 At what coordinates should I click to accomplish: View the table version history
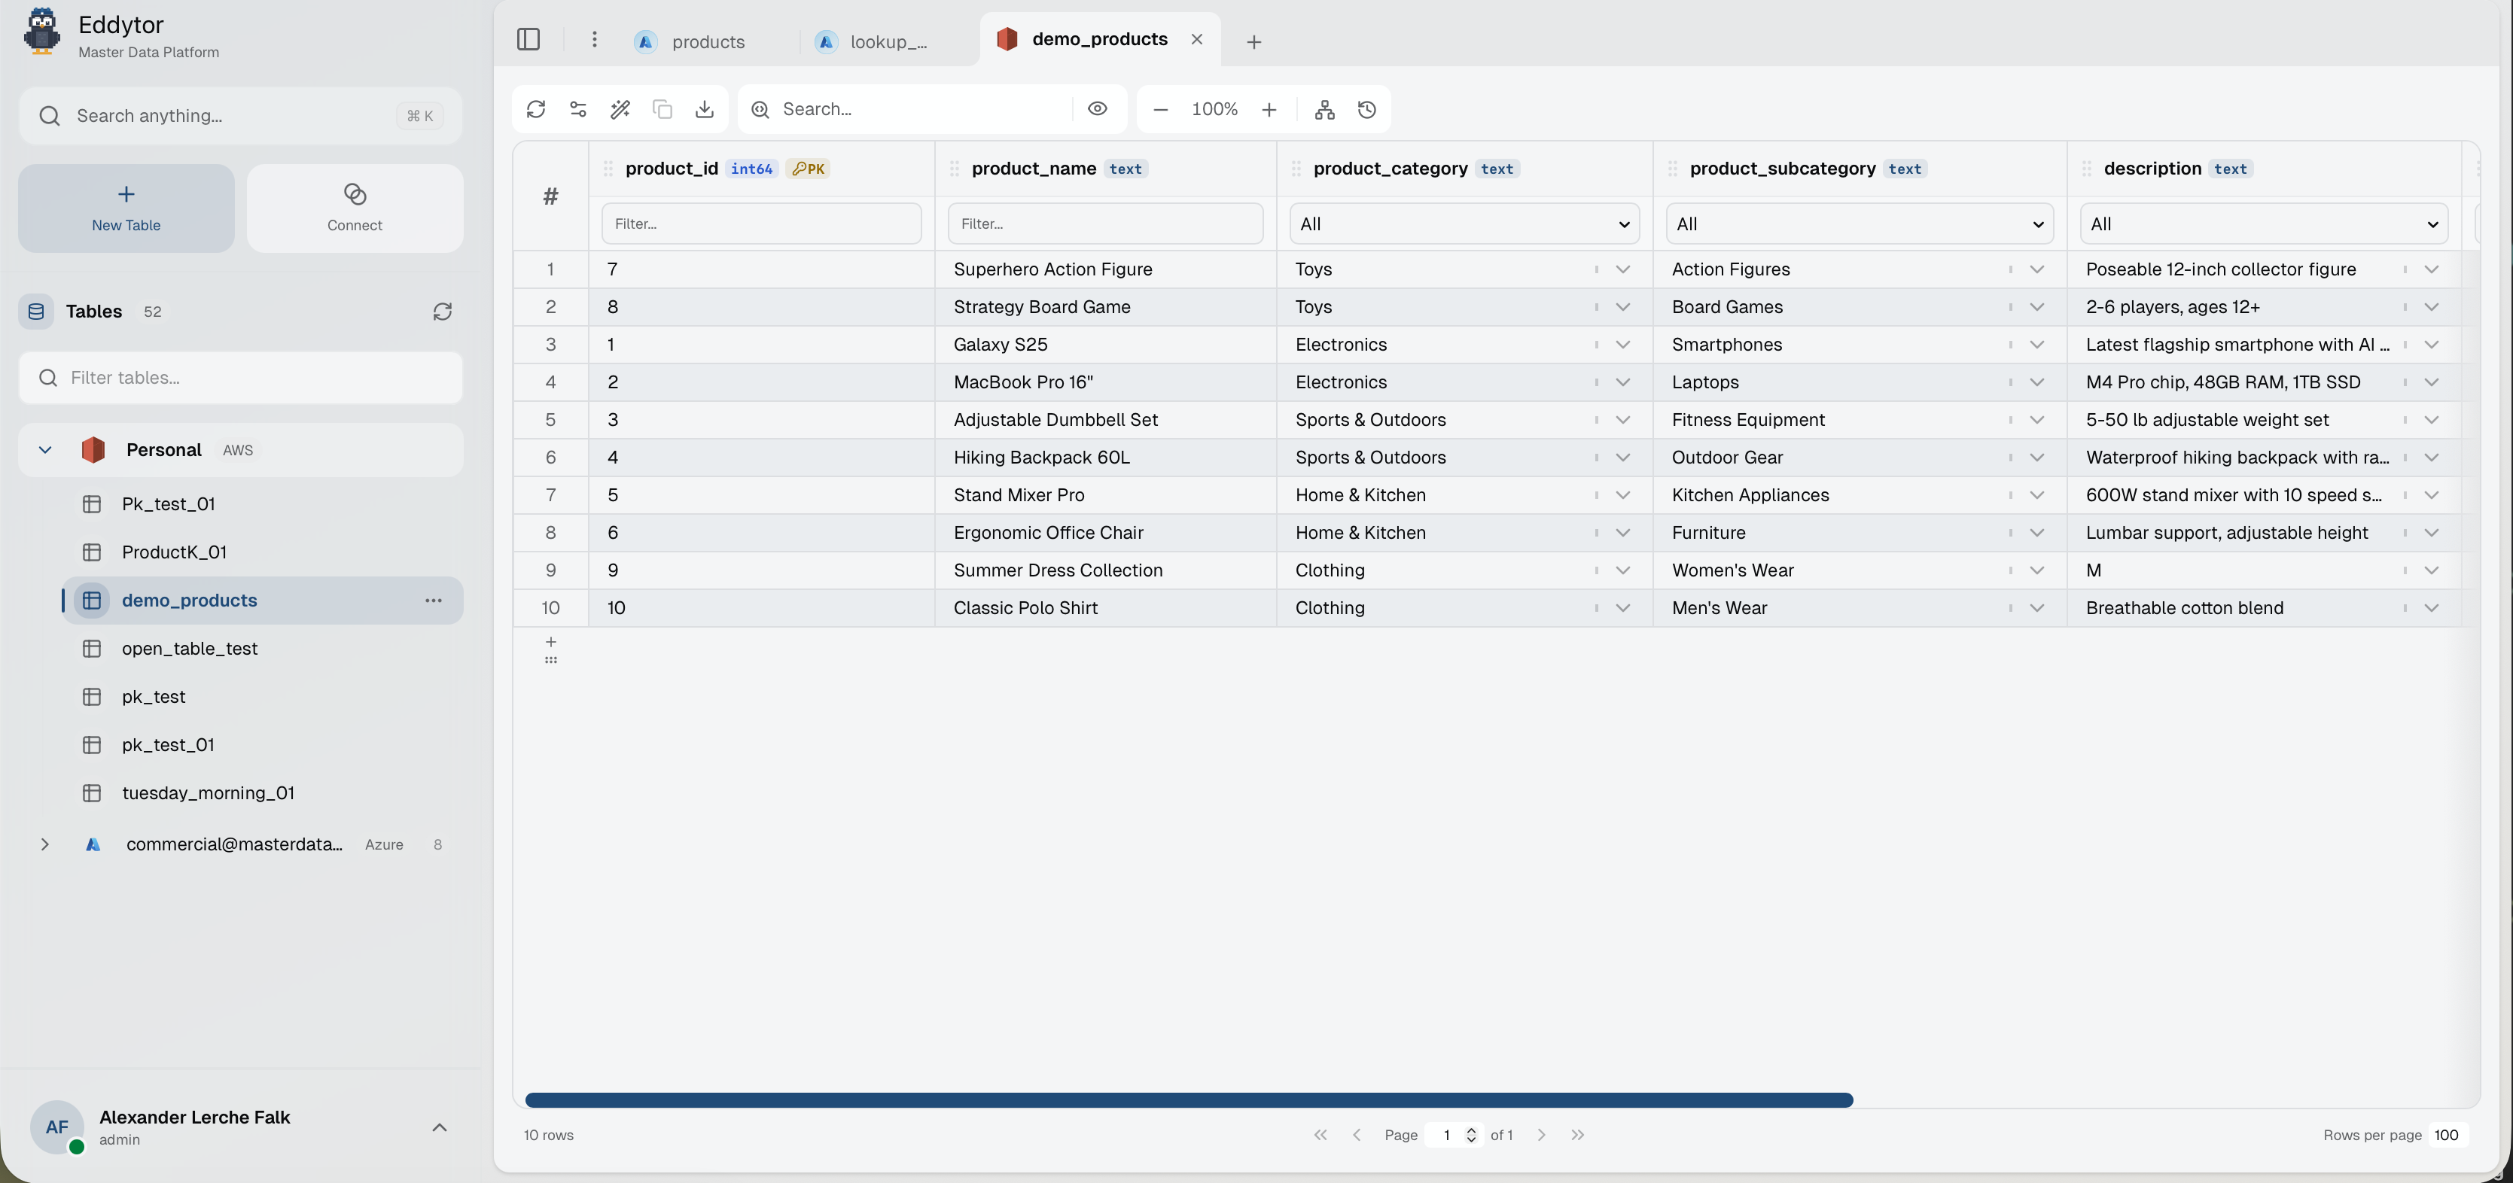coord(1366,109)
